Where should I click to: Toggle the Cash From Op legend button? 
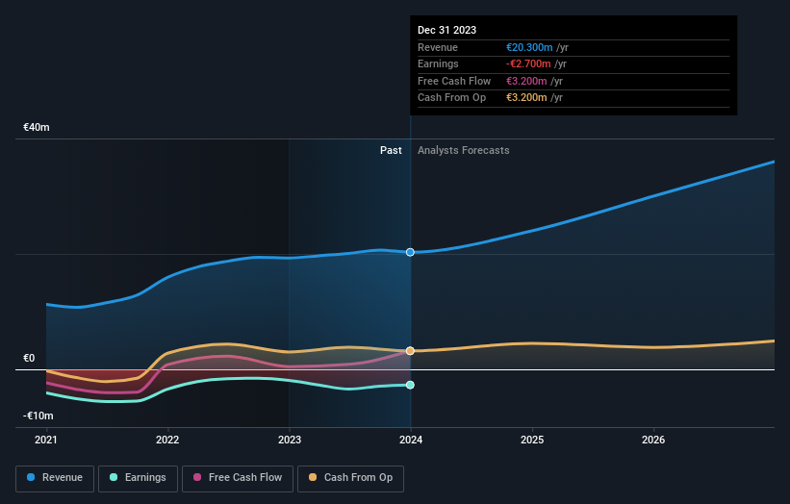tap(350, 478)
